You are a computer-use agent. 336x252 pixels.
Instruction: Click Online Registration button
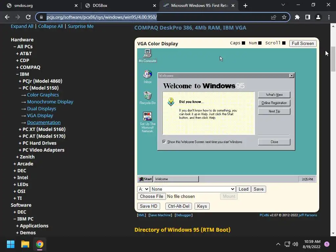click(274, 103)
